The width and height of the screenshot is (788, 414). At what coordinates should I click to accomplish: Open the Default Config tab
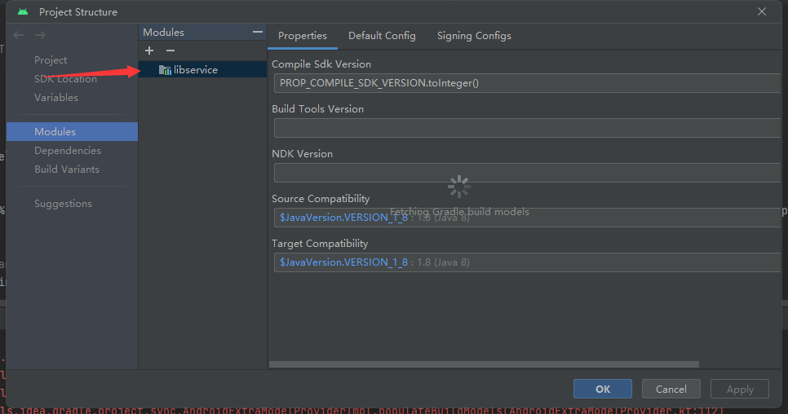[x=382, y=36]
